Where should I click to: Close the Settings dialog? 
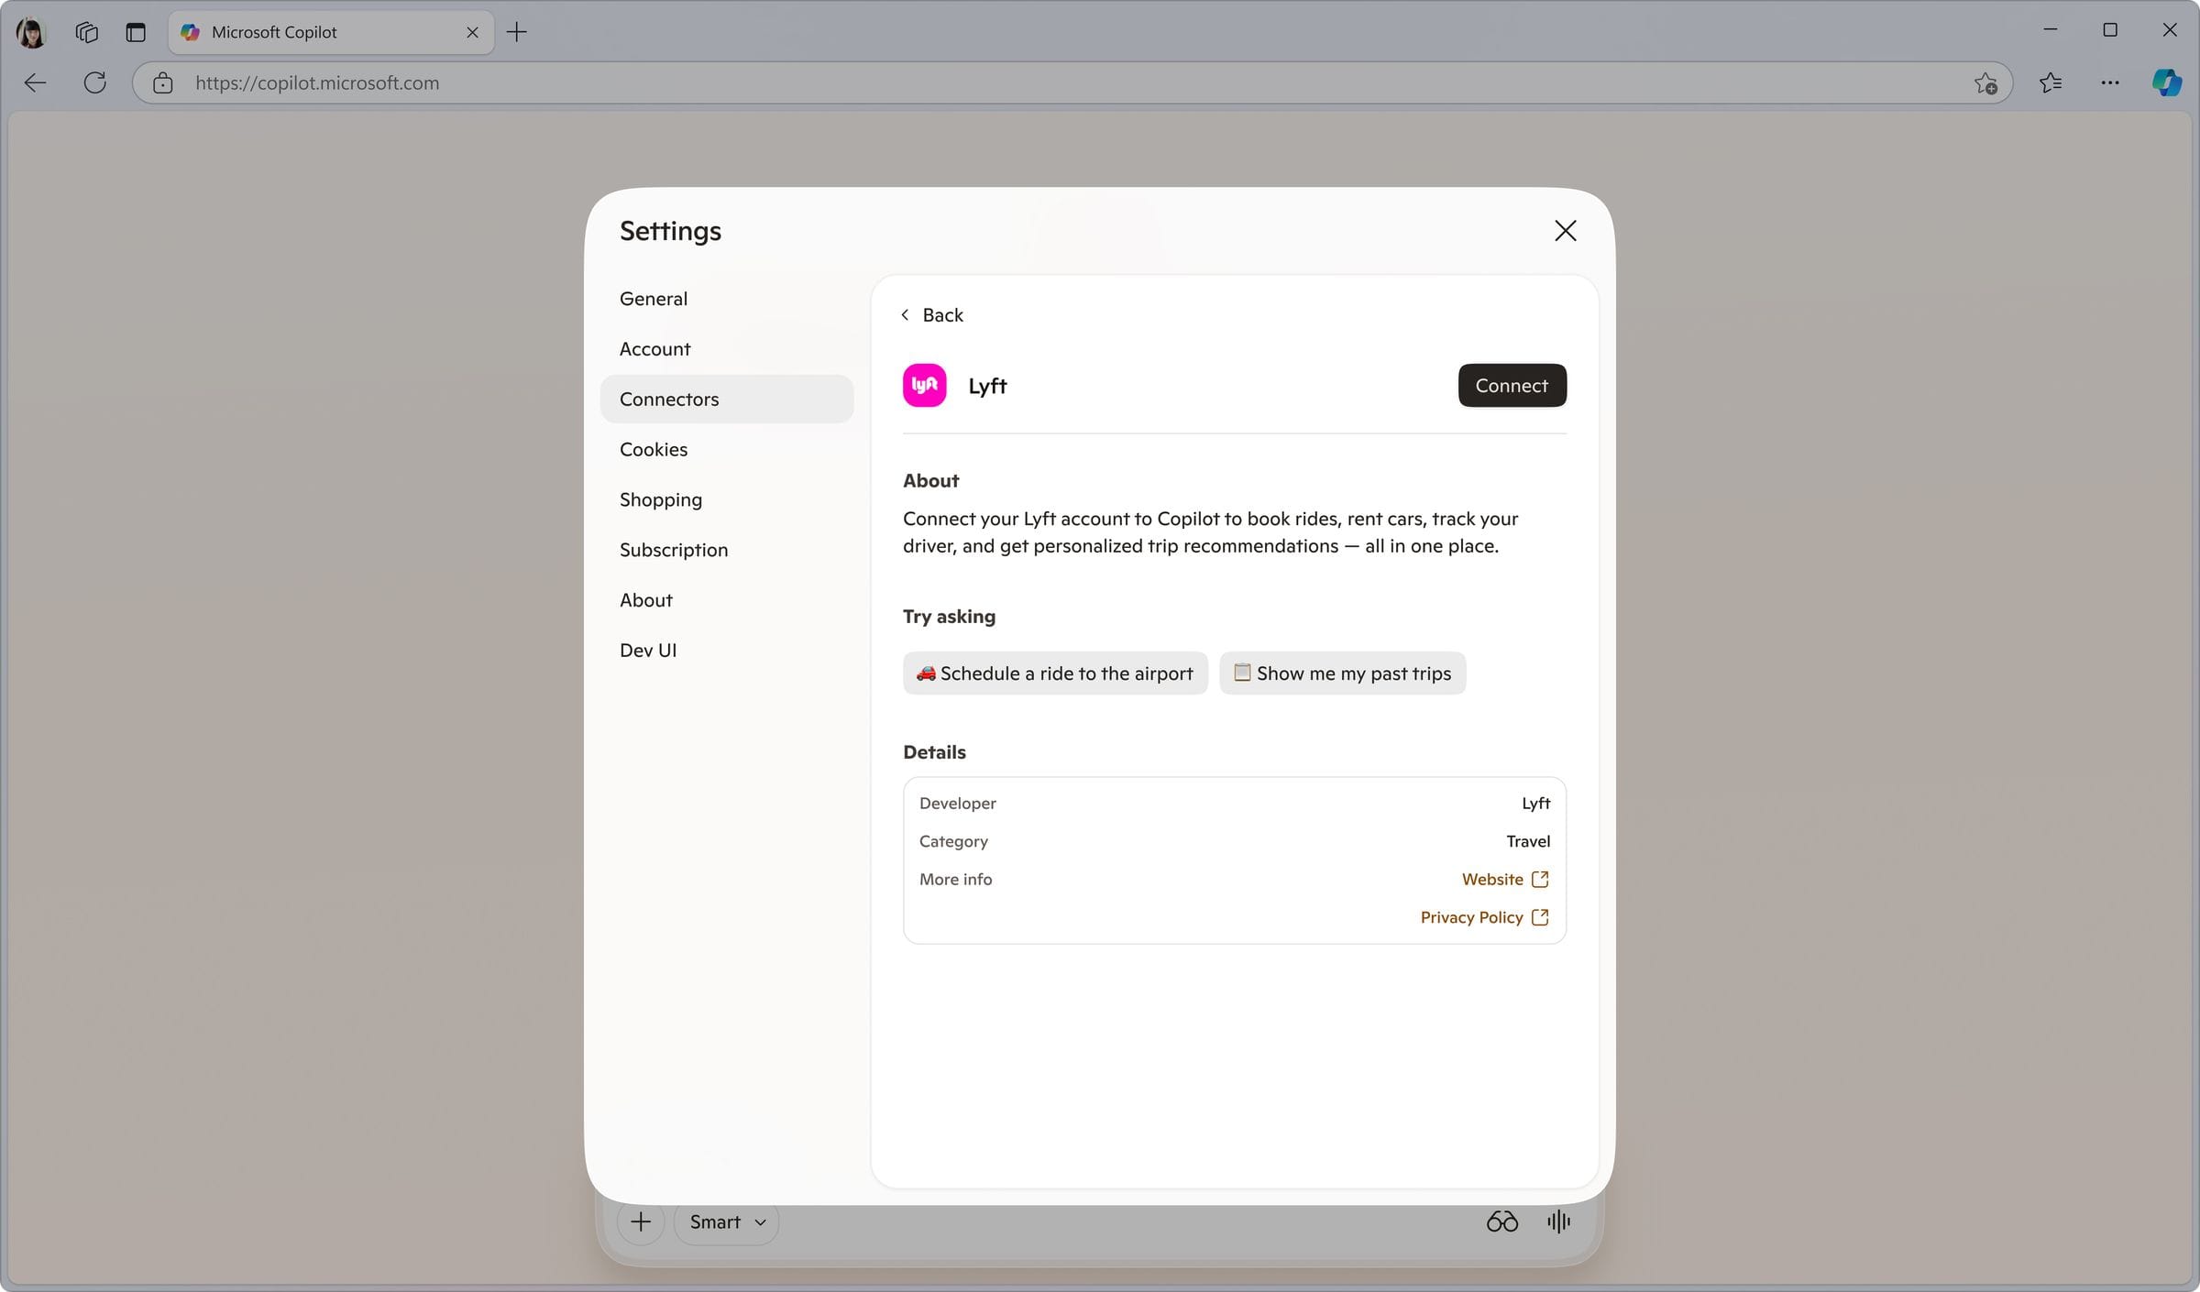click(1566, 230)
